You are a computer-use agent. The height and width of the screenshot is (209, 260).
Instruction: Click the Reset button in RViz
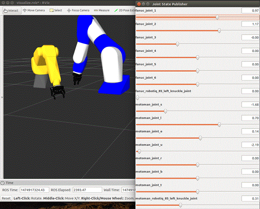click(x=6, y=198)
